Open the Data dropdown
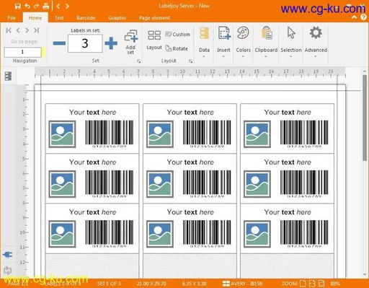Screen dimensions: 369x288 (204, 43)
